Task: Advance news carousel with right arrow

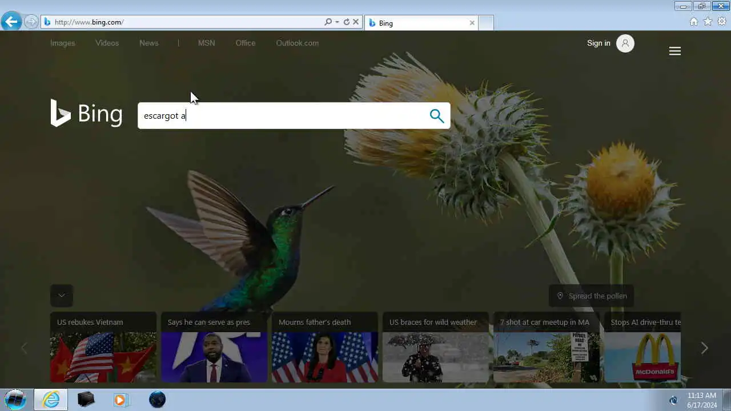Action: click(704, 348)
